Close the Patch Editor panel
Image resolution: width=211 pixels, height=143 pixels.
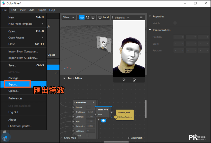tap(64, 78)
